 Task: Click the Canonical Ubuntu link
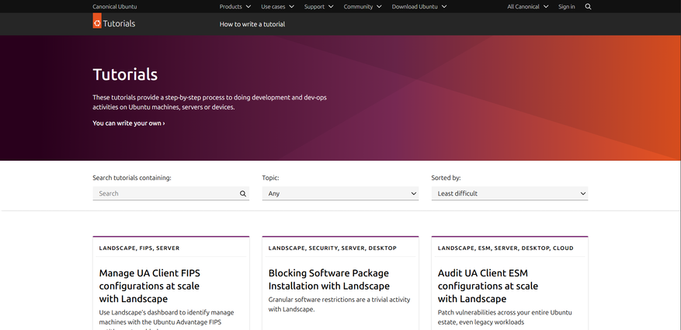point(116,6)
